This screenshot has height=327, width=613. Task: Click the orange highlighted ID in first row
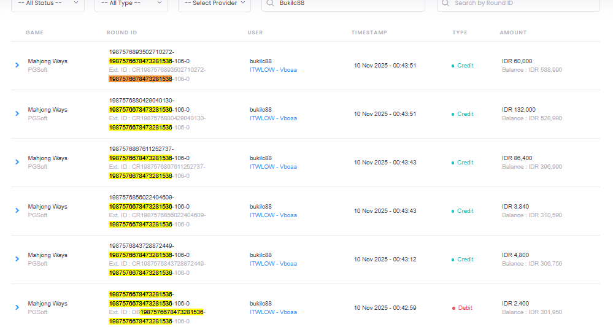[x=141, y=79]
